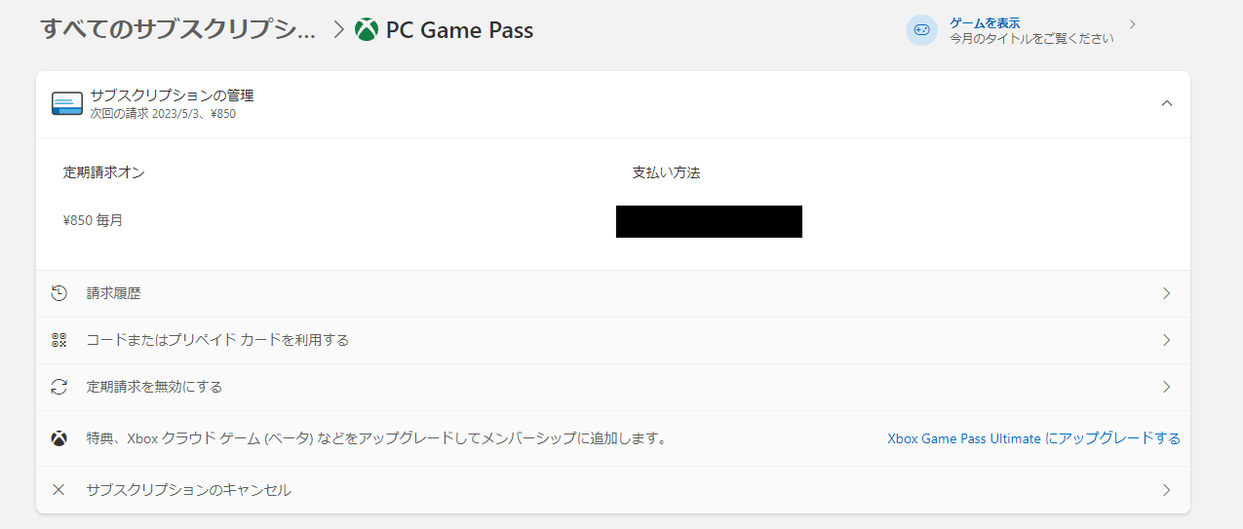Open the ゲームを表示 link
This screenshot has height=529, width=1243.
tap(983, 23)
